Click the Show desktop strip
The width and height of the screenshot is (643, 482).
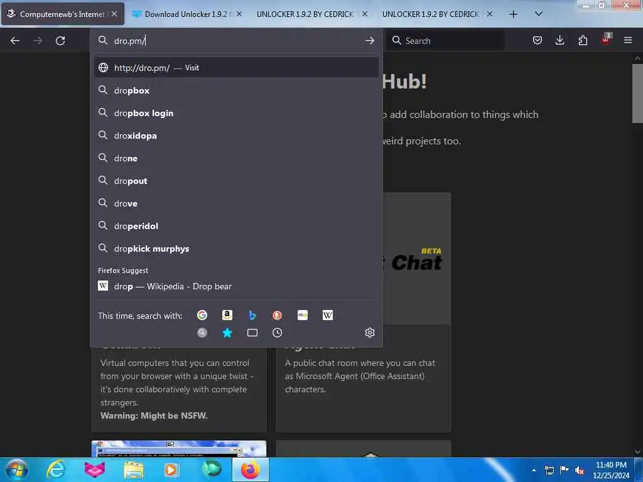639,469
